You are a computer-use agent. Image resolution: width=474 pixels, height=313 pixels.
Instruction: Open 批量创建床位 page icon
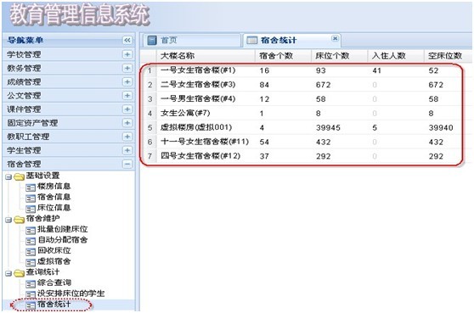pos(31,231)
